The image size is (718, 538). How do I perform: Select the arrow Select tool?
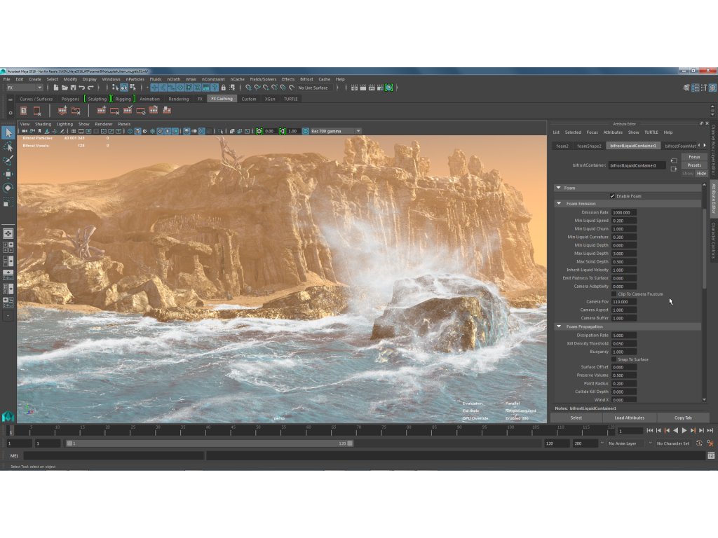click(x=8, y=132)
